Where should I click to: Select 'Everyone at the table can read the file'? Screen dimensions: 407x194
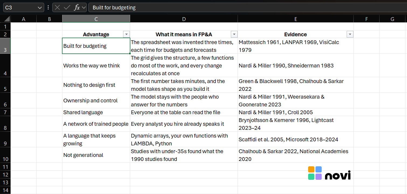click(184, 112)
